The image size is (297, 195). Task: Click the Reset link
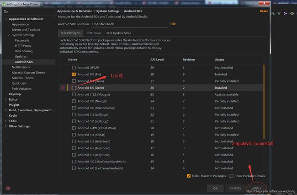pyautogui.click(x=264, y=11)
